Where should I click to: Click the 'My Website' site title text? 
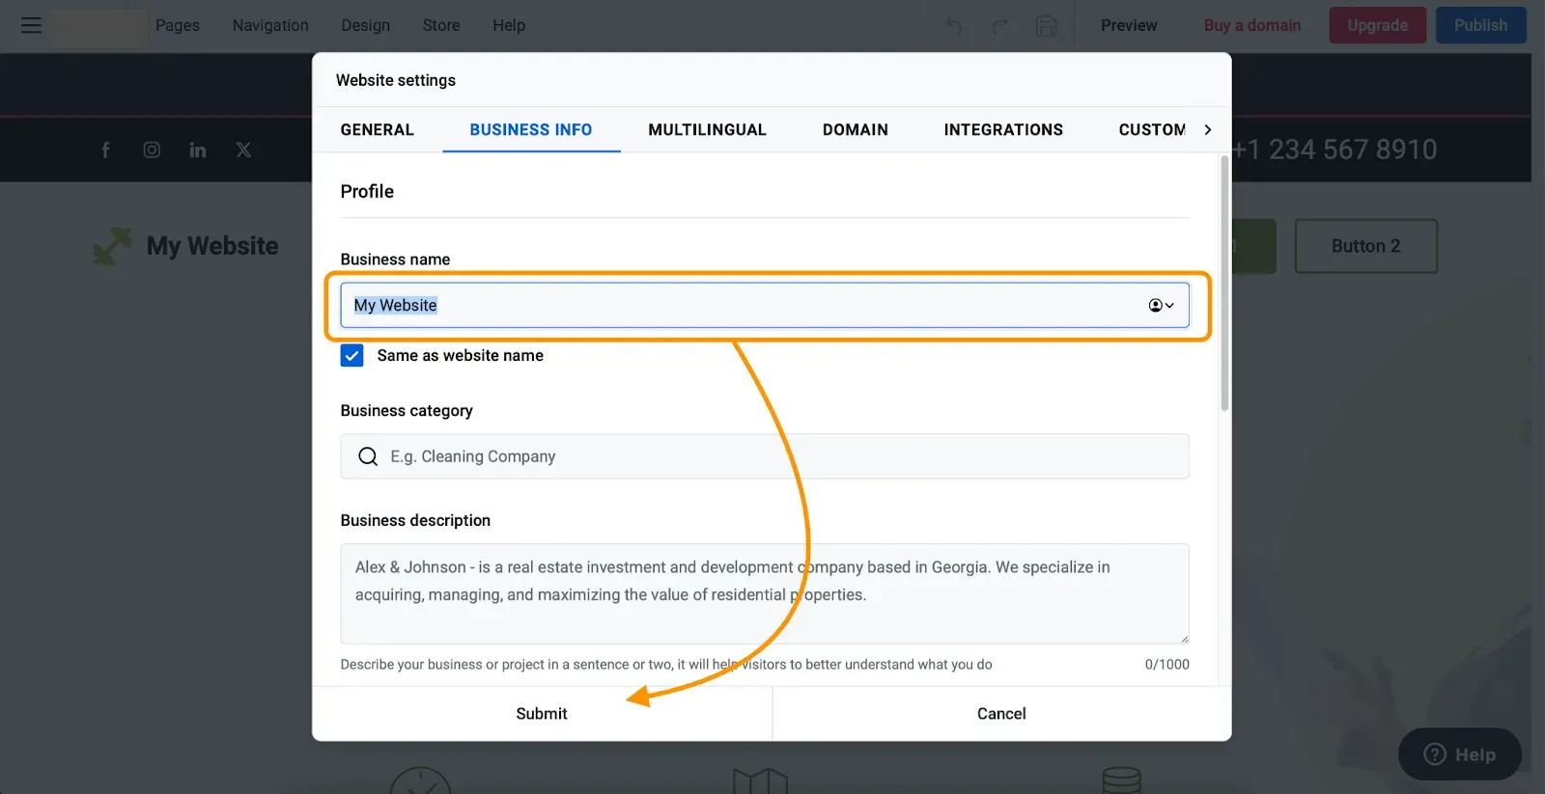coord(212,246)
